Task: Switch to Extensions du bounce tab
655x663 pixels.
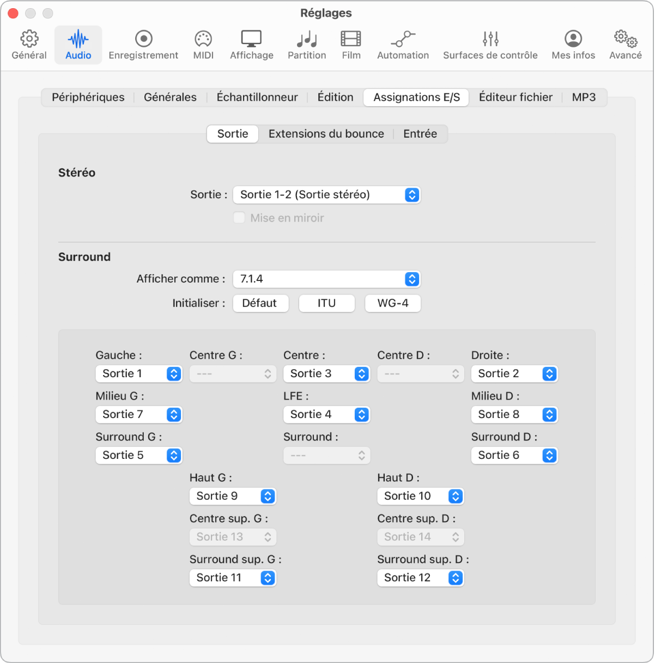Action: click(x=326, y=134)
